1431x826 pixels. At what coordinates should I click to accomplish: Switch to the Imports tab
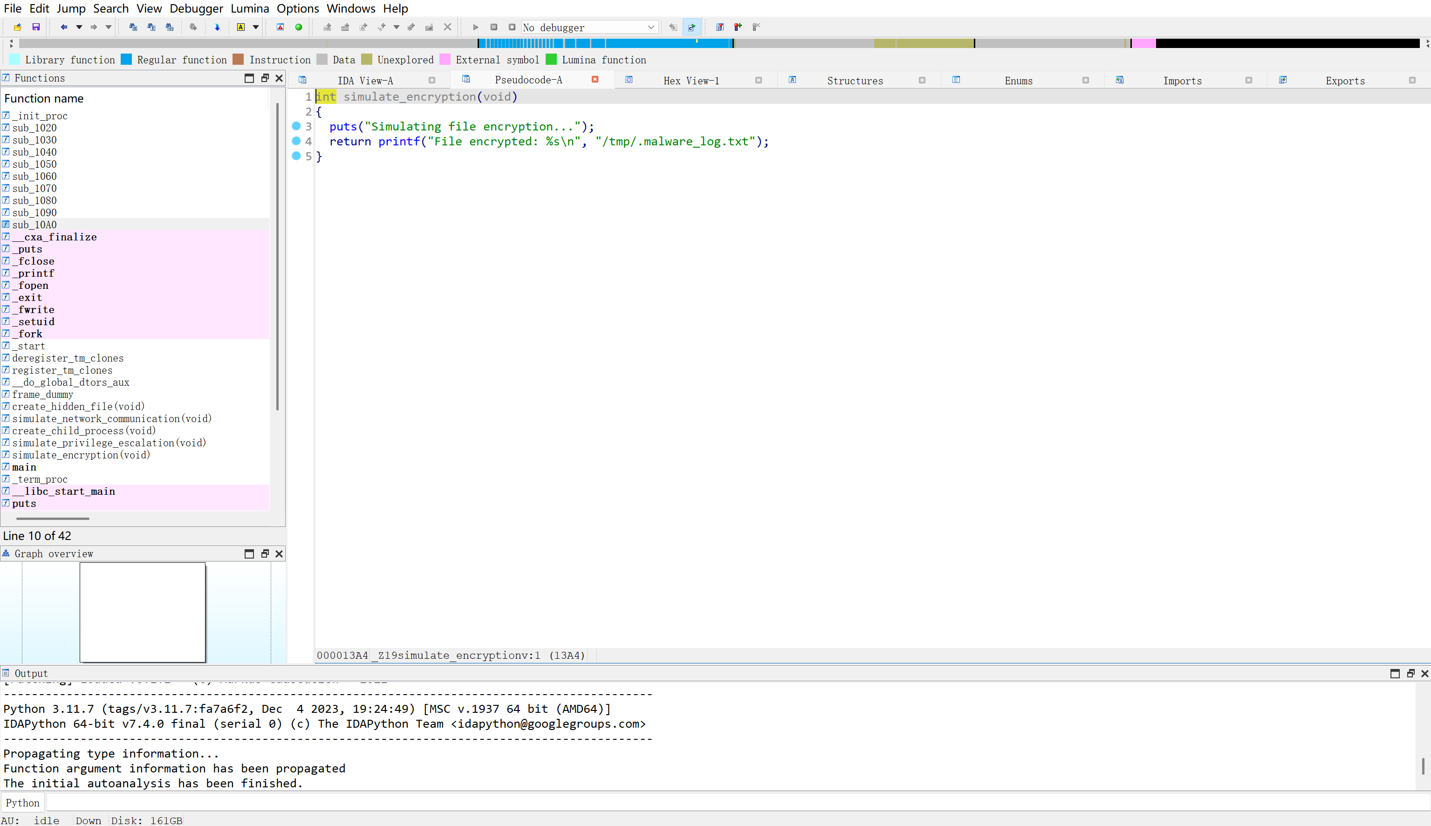tap(1183, 81)
